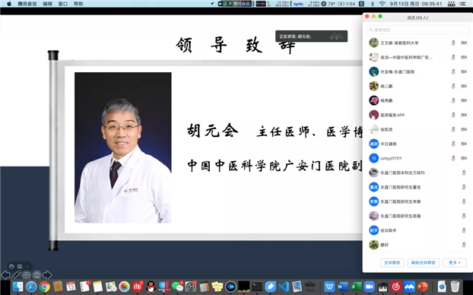
Task: Open the 编辑 menu
Action: [x=47, y=4]
